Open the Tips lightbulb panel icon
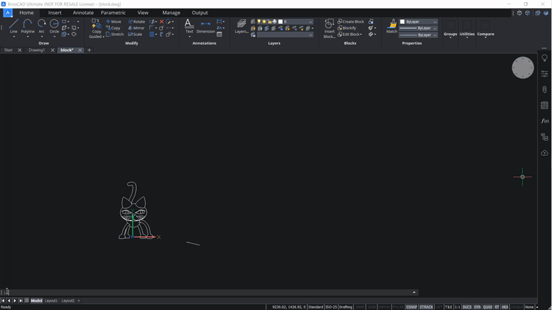The height and width of the screenshot is (310, 552). pos(544,58)
